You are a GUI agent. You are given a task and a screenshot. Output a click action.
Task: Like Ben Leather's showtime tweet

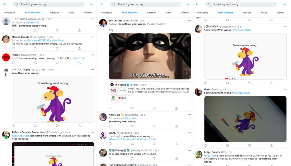pyautogui.click(x=154, y=108)
